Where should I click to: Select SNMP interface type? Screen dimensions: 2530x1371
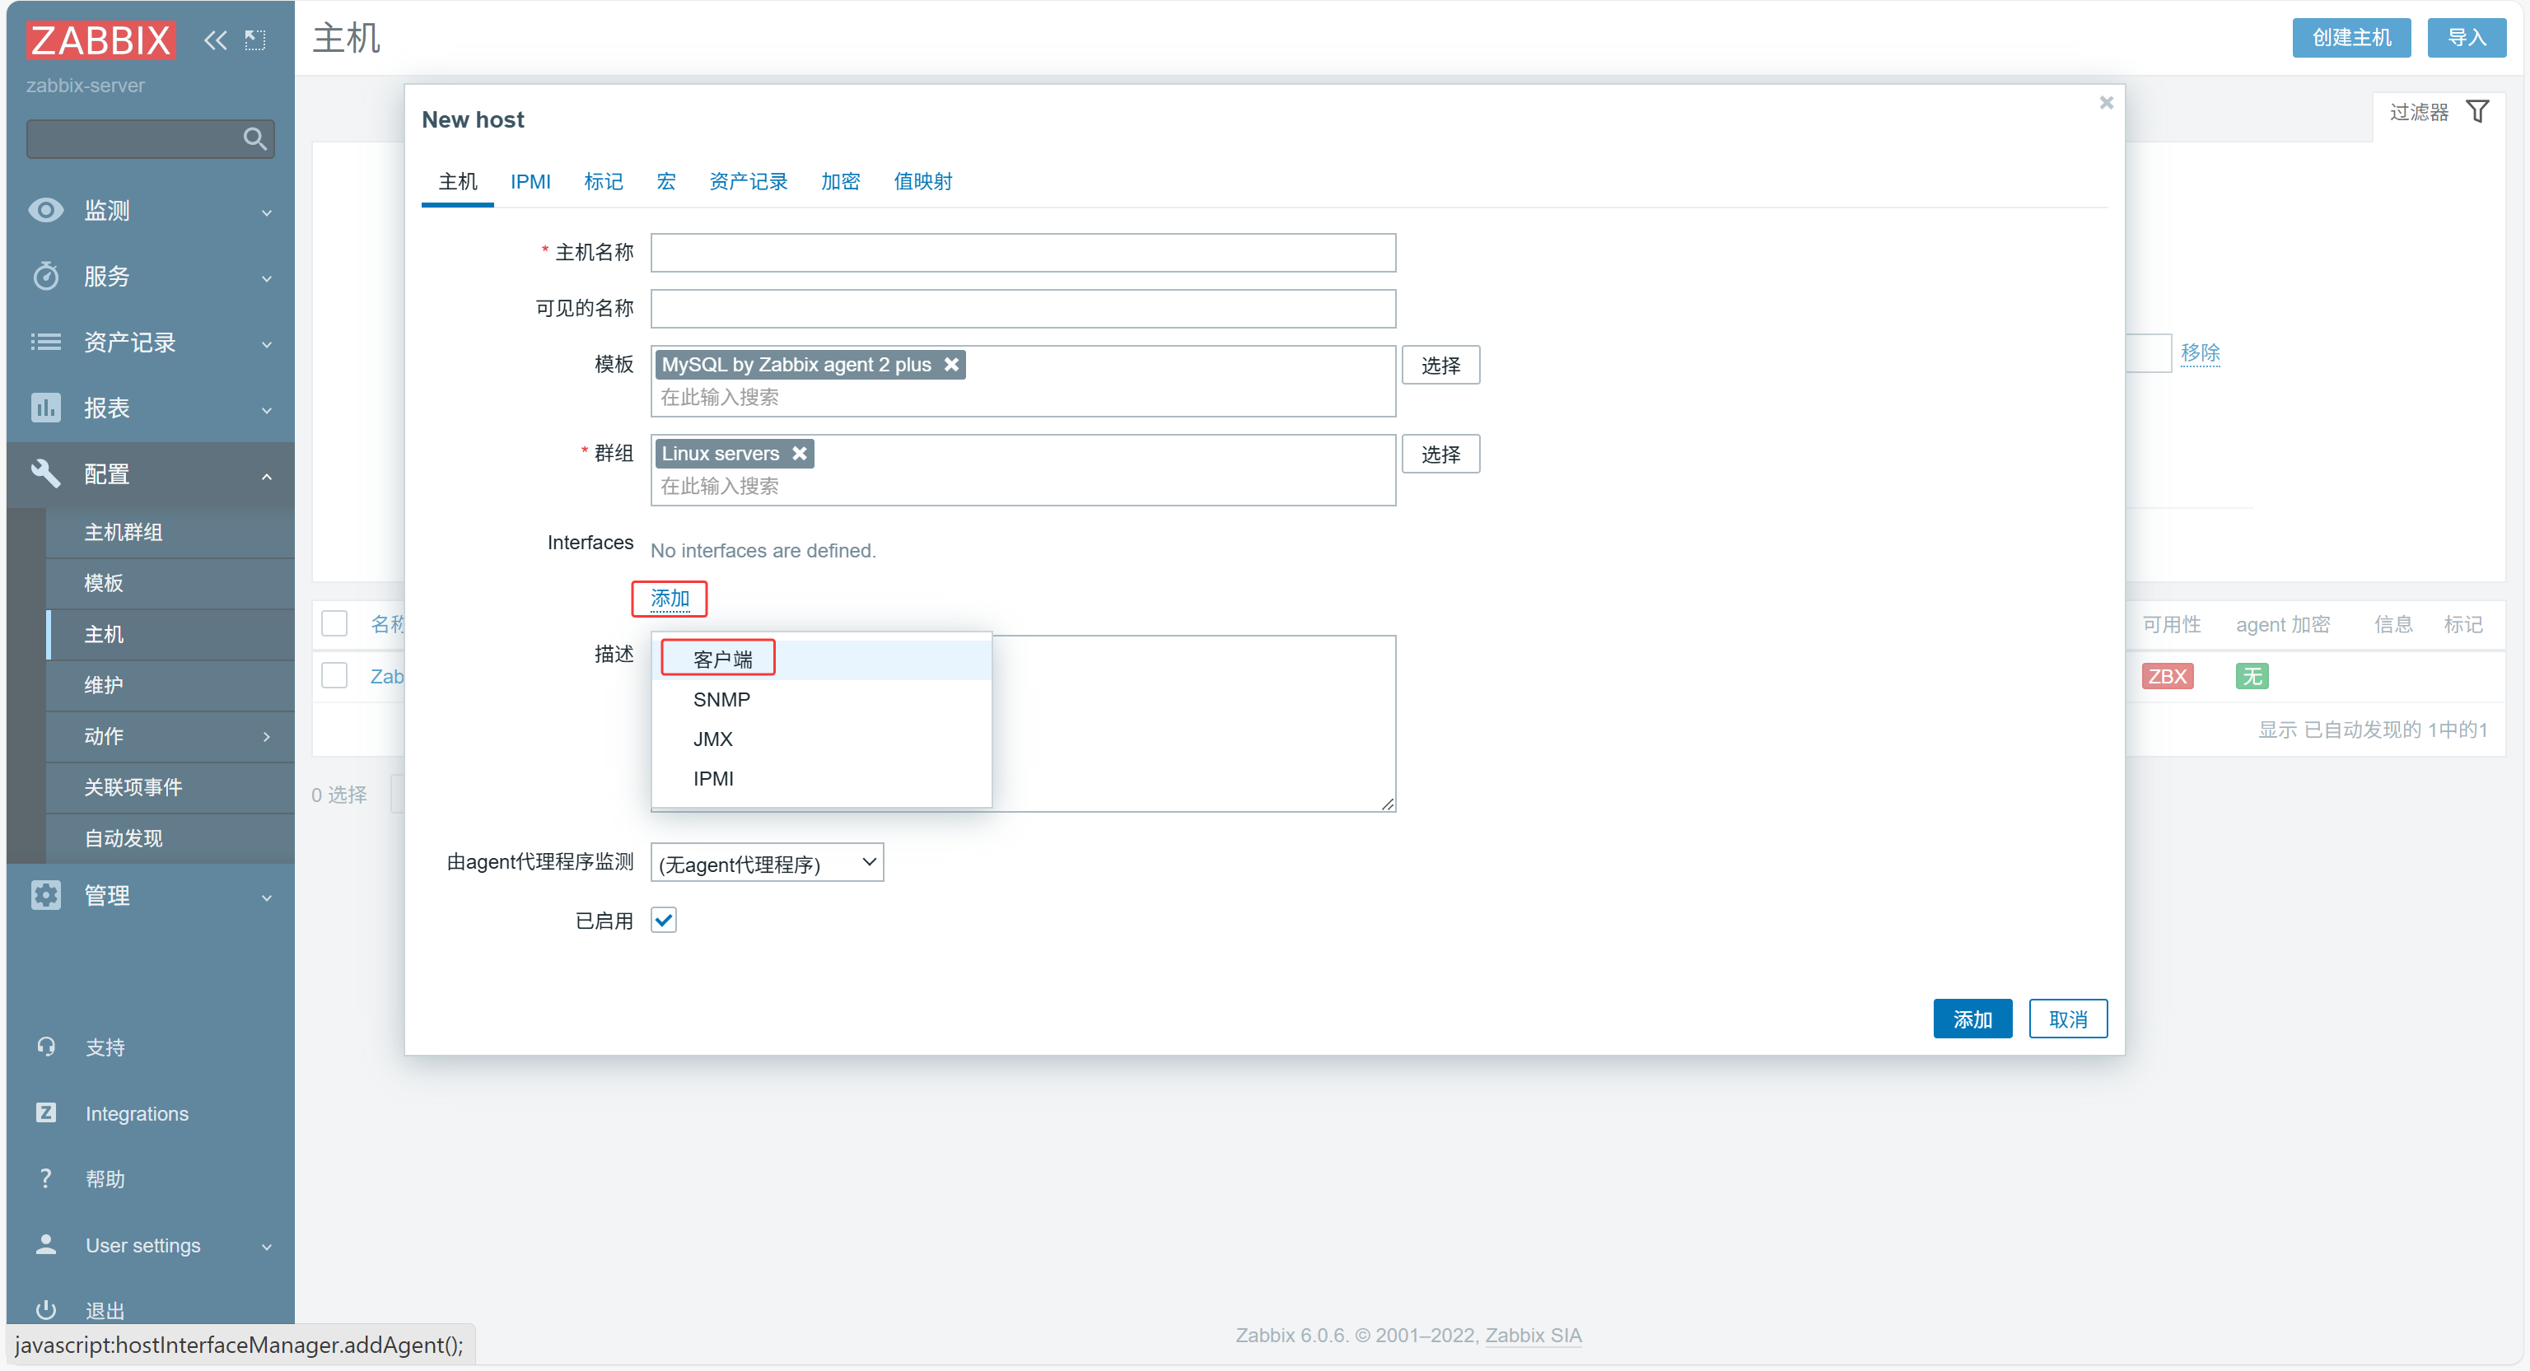821,699
